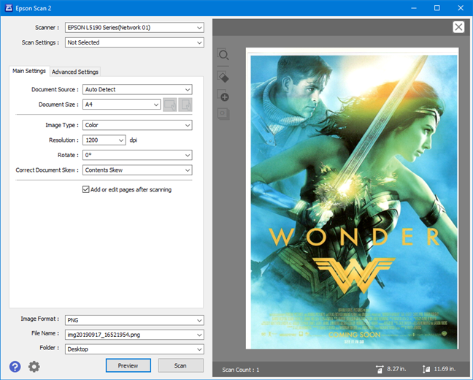Close the preview panel with the X

click(x=458, y=27)
